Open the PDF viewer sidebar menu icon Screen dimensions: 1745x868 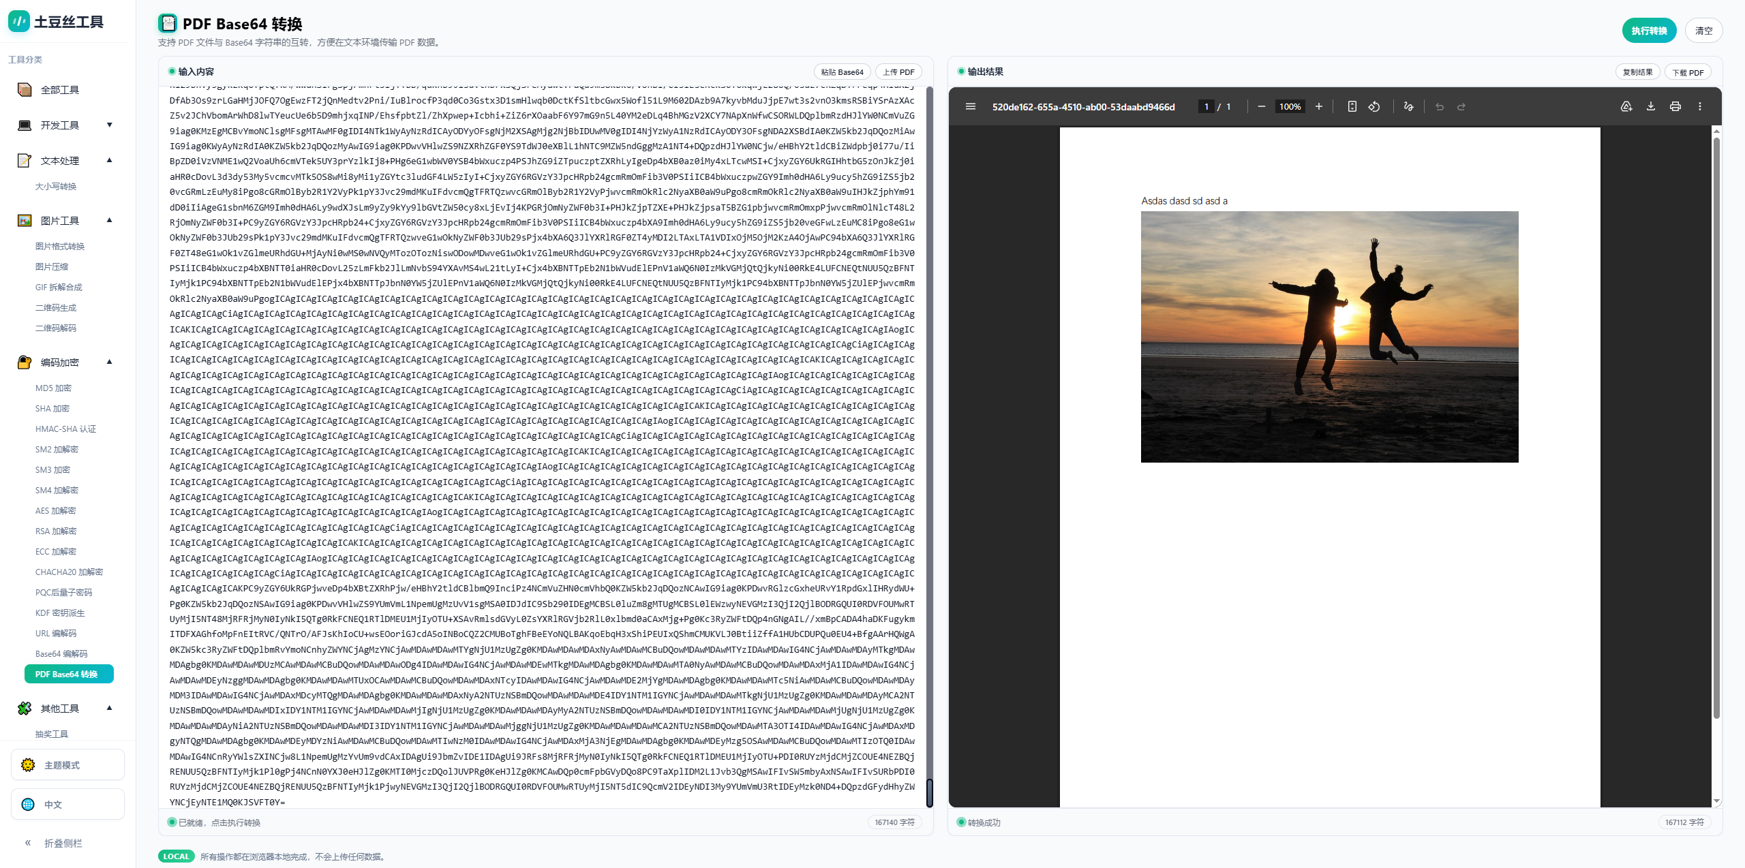971,106
